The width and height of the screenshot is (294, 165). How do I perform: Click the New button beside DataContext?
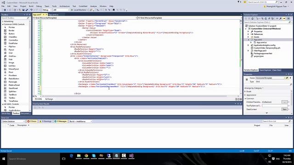(284, 109)
